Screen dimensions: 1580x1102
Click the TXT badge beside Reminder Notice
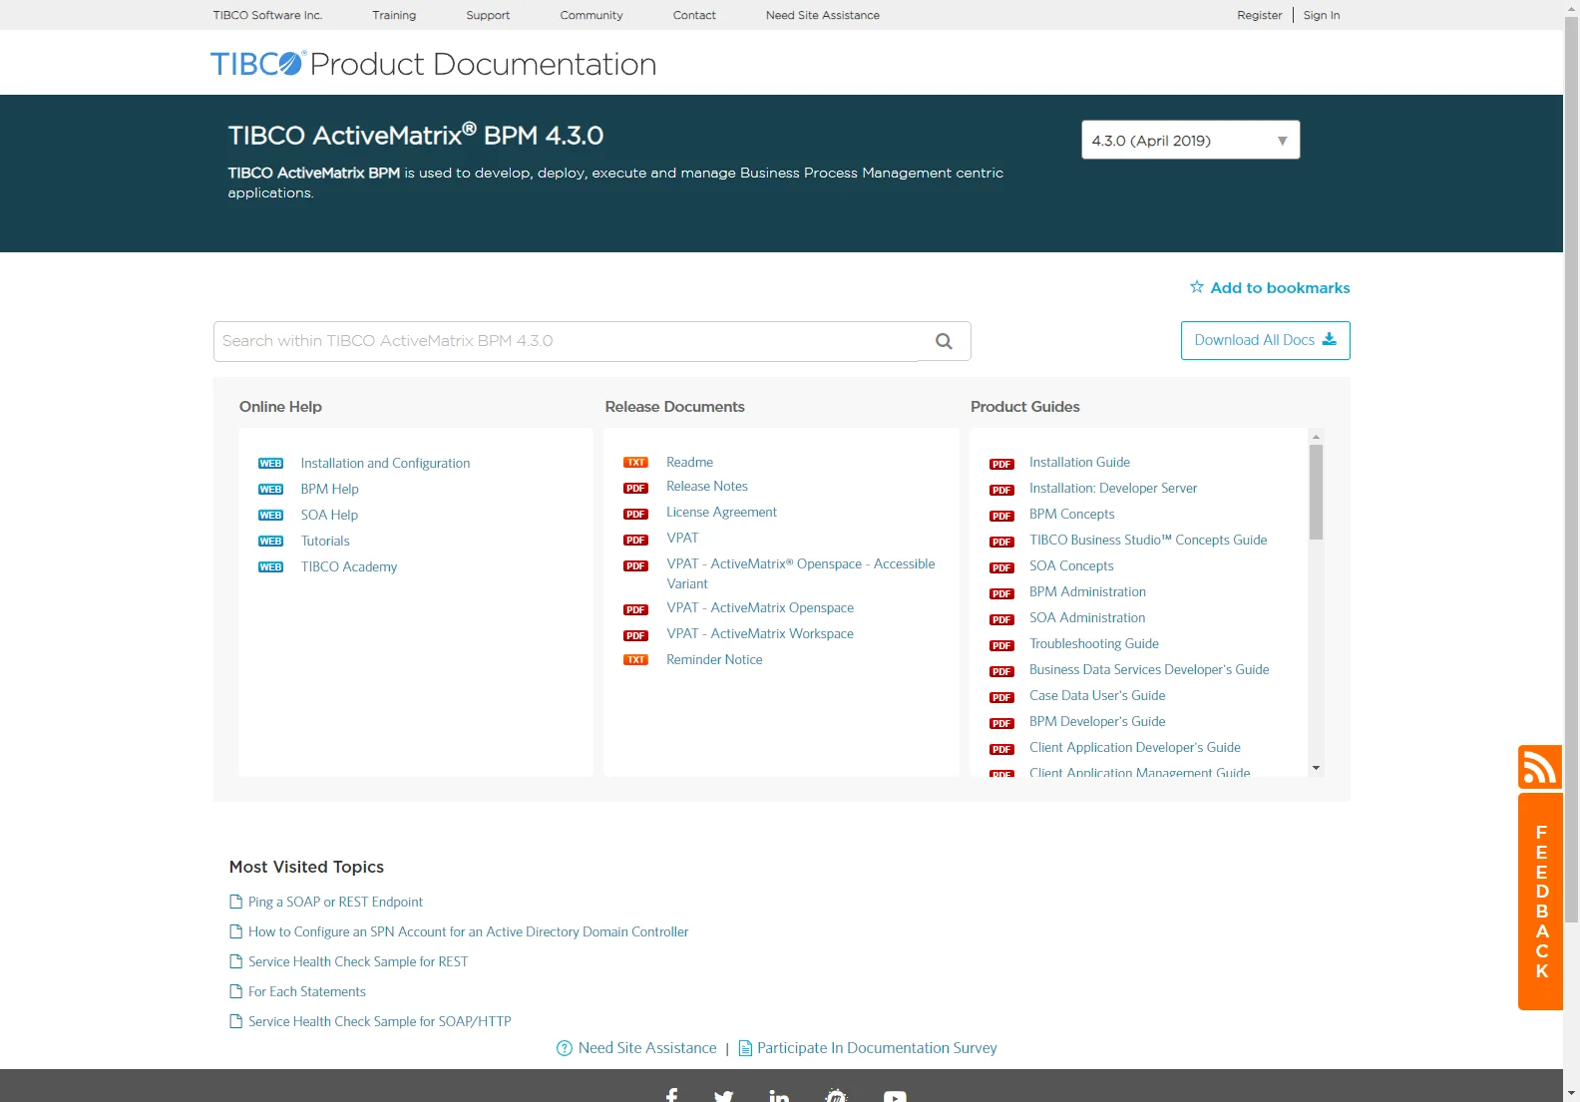click(x=636, y=660)
